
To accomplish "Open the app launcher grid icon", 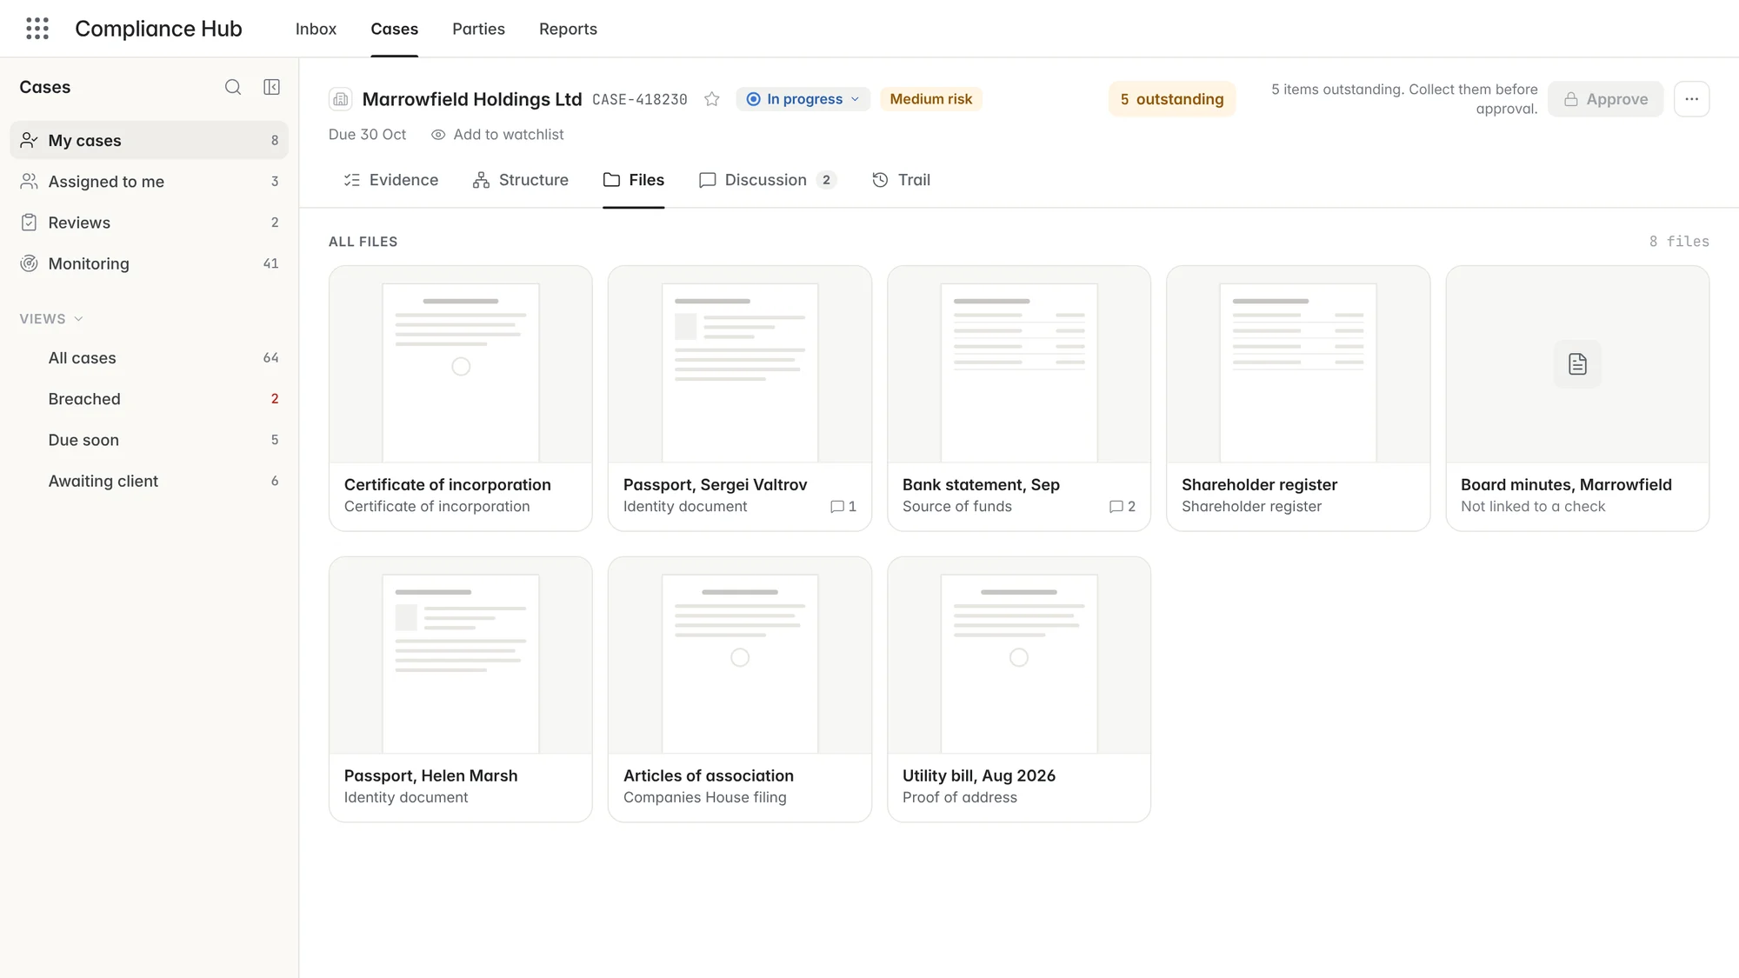I will click(x=37, y=29).
